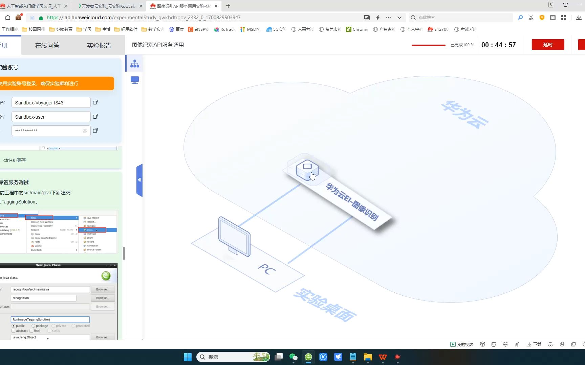Close the 图像识别API服务调用实验 browser tab
Viewport: 585px width, 365px height.
pyautogui.click(x=216, y=6)
